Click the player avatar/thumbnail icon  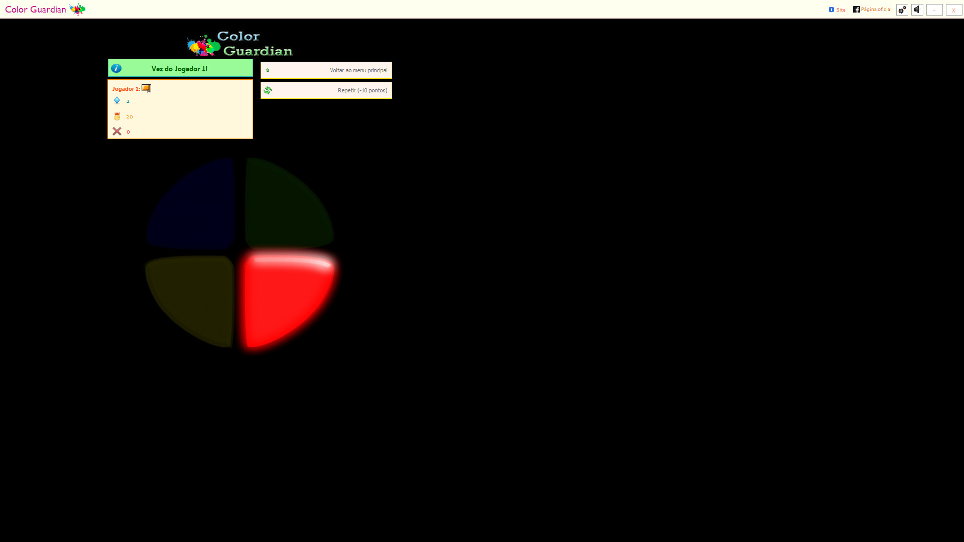coord(146,88)
